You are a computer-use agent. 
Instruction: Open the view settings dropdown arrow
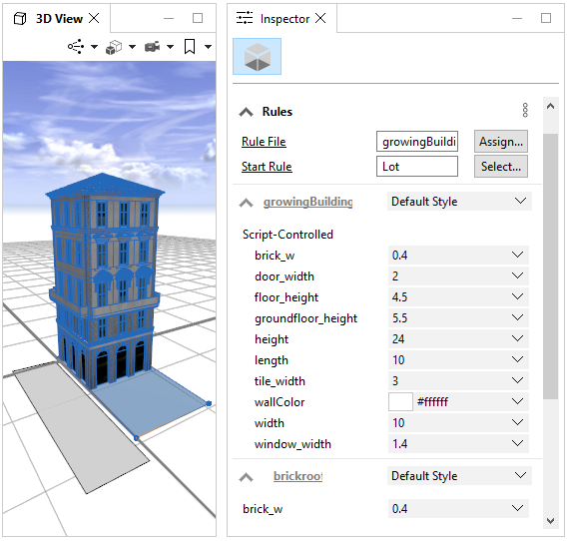coord(132,47)
